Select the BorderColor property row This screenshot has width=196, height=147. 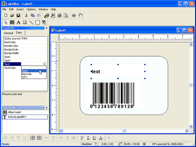[x=25, y=46]
